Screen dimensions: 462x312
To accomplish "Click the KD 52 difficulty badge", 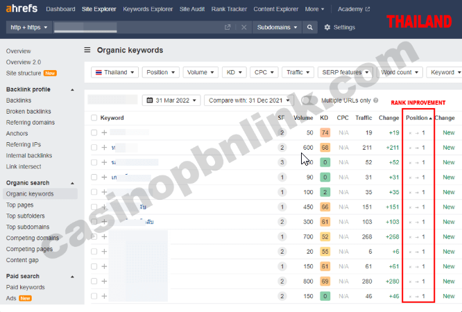I will (325, 236).
